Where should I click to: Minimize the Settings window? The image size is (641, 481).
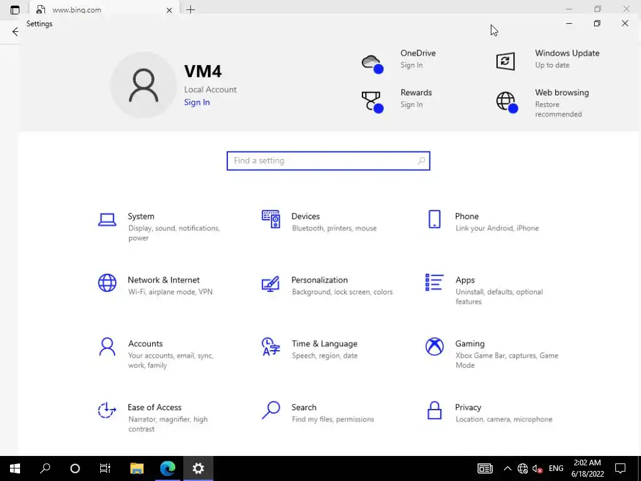568,24
